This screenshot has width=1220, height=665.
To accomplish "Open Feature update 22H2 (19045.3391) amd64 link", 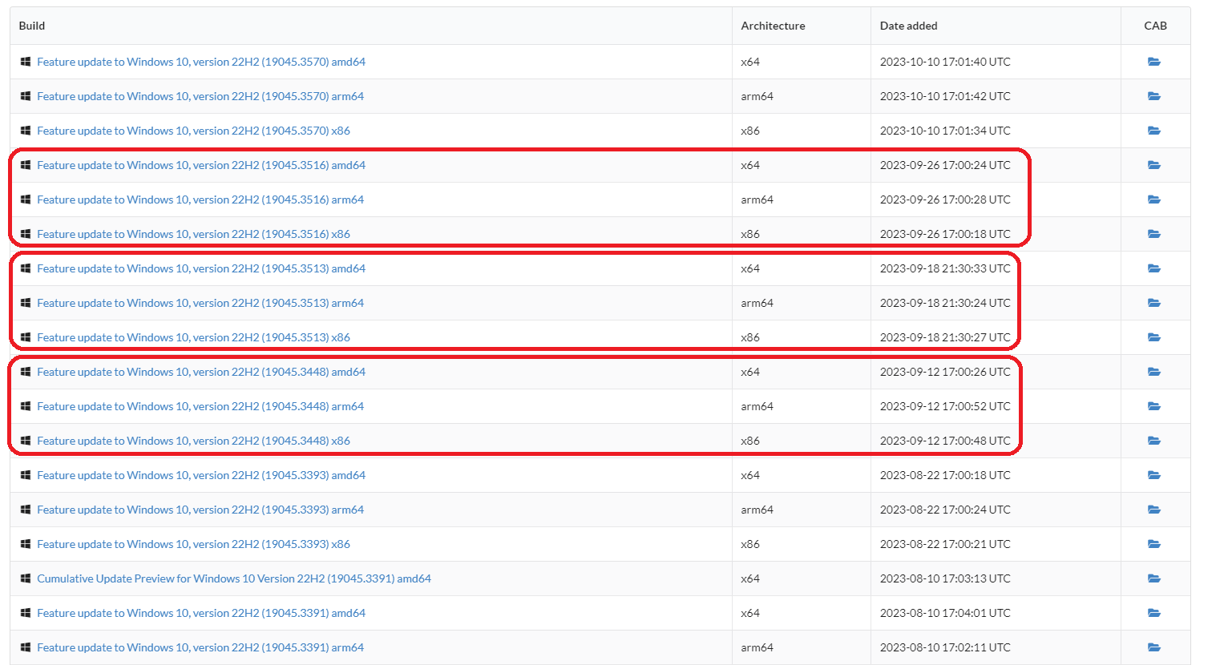I will click(201, 613).
